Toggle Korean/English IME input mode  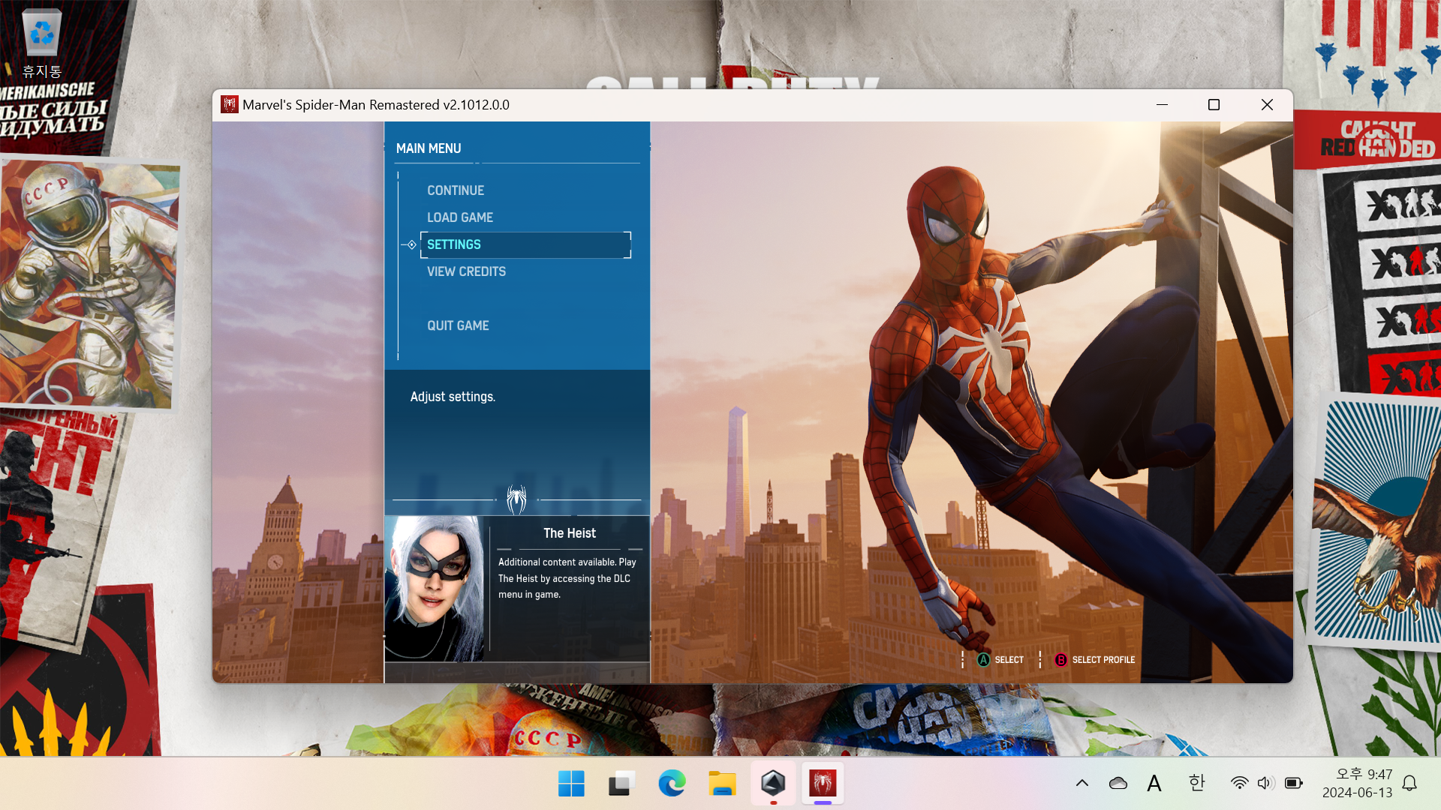(1197, 784)
